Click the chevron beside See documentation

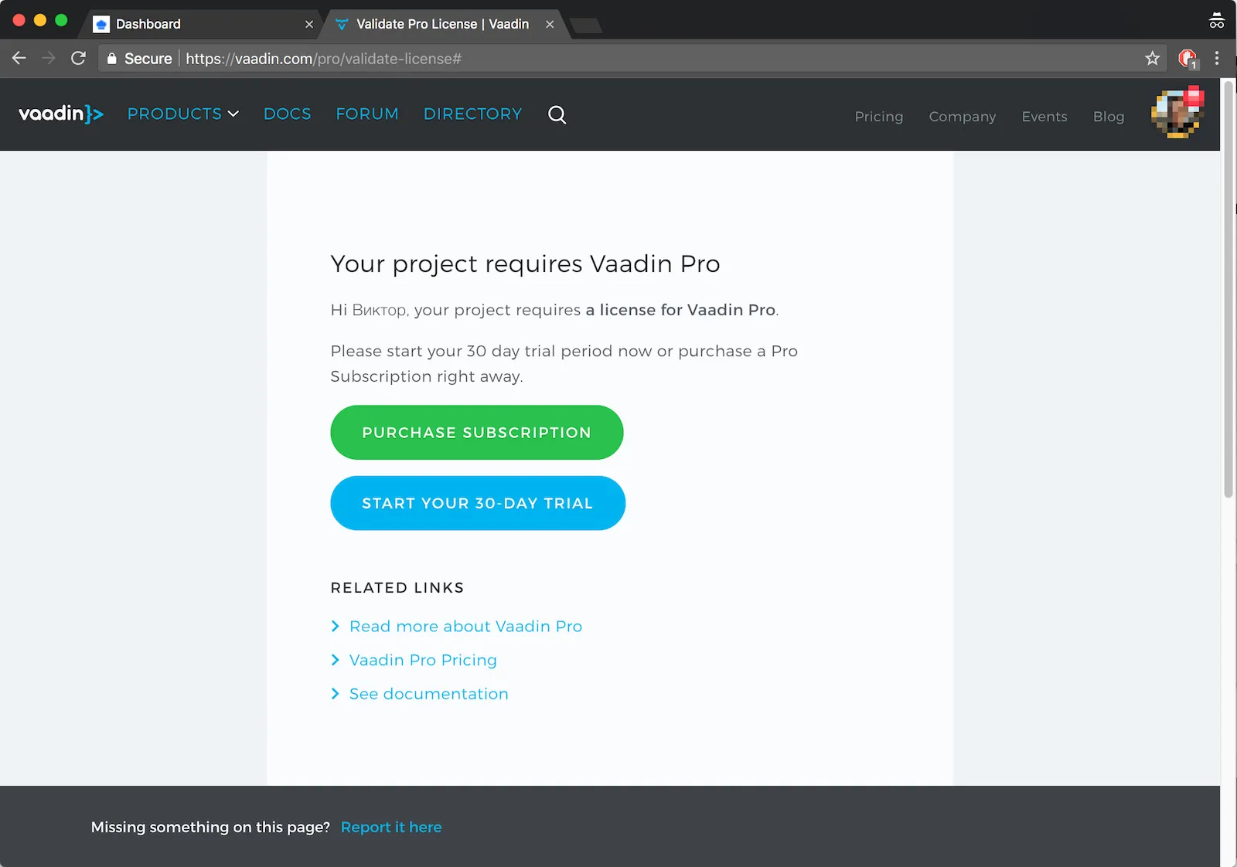click(336, 694)
